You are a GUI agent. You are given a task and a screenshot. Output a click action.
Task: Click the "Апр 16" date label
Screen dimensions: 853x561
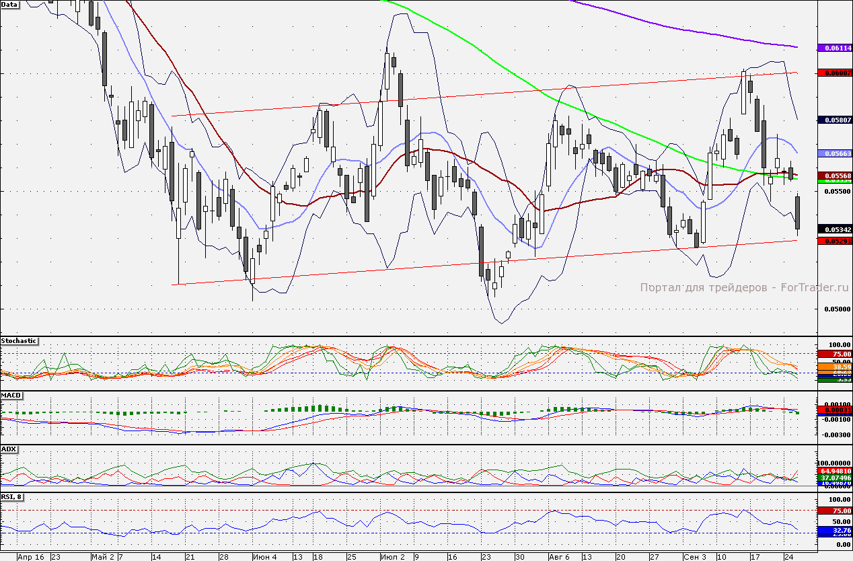tap(31, 557)
